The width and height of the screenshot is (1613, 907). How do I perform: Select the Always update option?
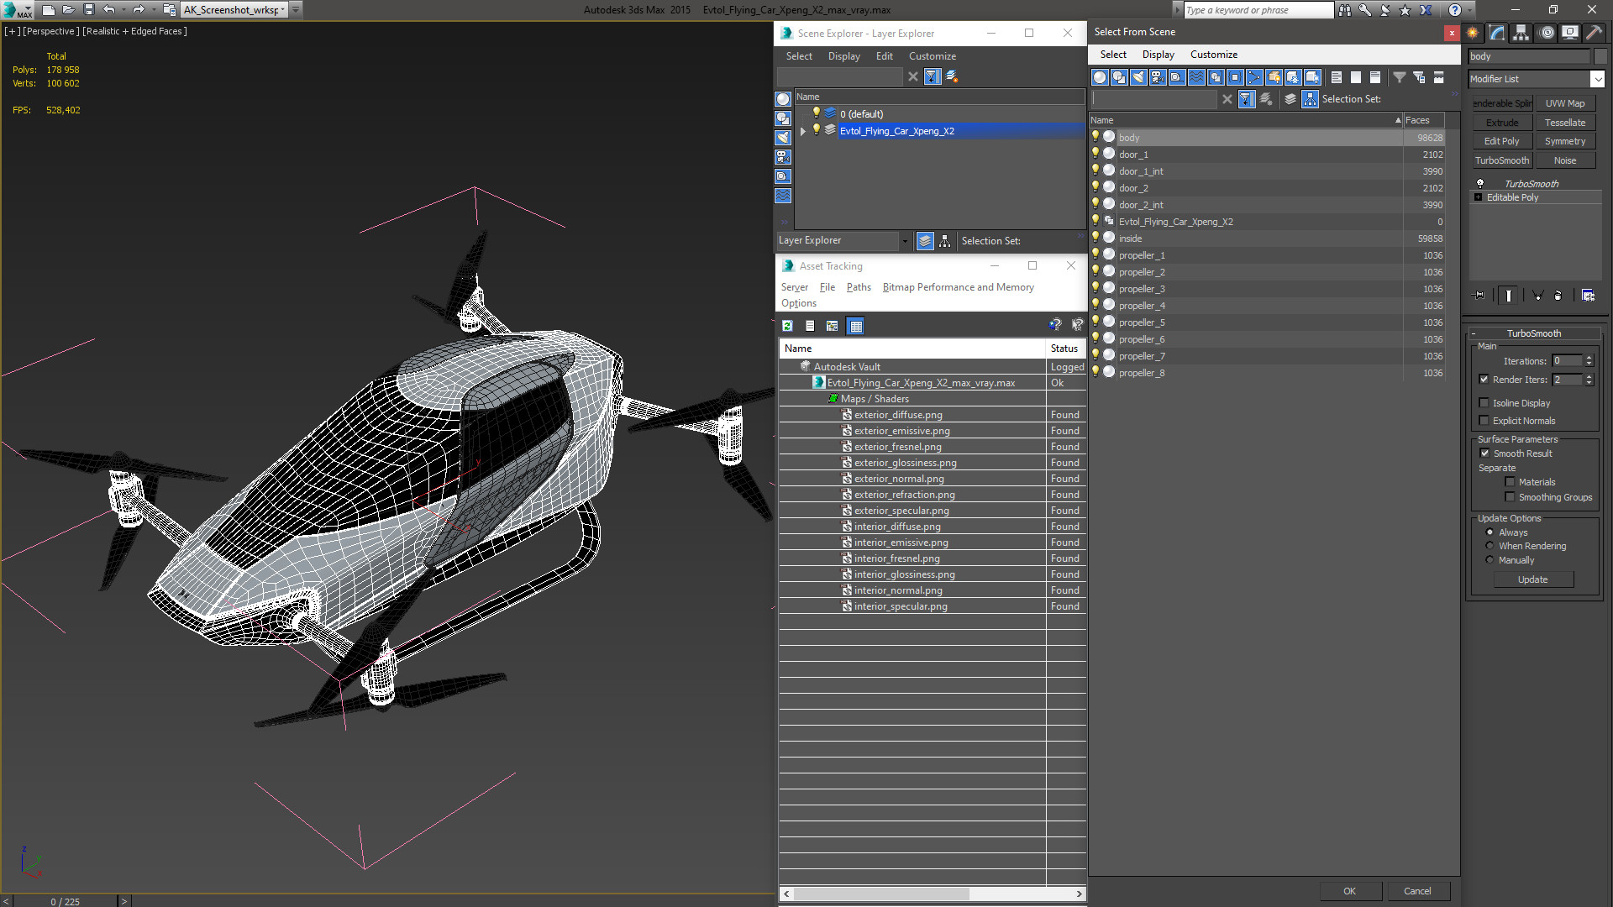click(1490, 532)
